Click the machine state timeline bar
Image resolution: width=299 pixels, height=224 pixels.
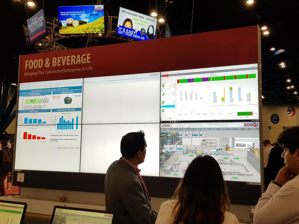click(216, 78)
